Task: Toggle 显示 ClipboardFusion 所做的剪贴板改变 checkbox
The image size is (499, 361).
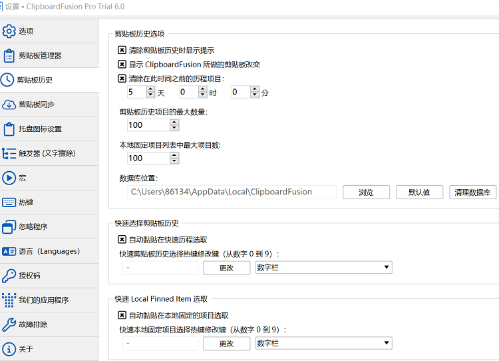Action: click(122, 65)
